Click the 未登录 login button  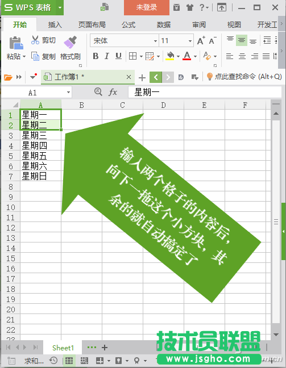click(x=146, y=7)
